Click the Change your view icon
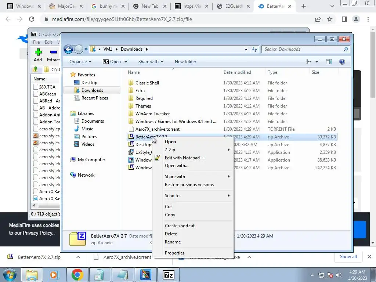The height and width of the screenshot is (282, 376). pyautogui.click(x=308, y=62)
